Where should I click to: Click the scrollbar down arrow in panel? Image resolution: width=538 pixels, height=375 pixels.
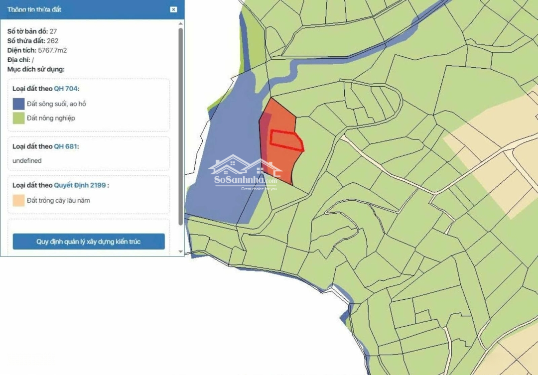180,252
